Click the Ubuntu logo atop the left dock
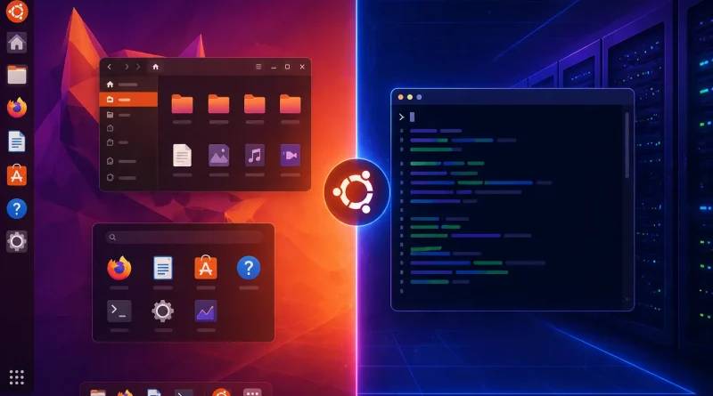 [x=17, y=11]
